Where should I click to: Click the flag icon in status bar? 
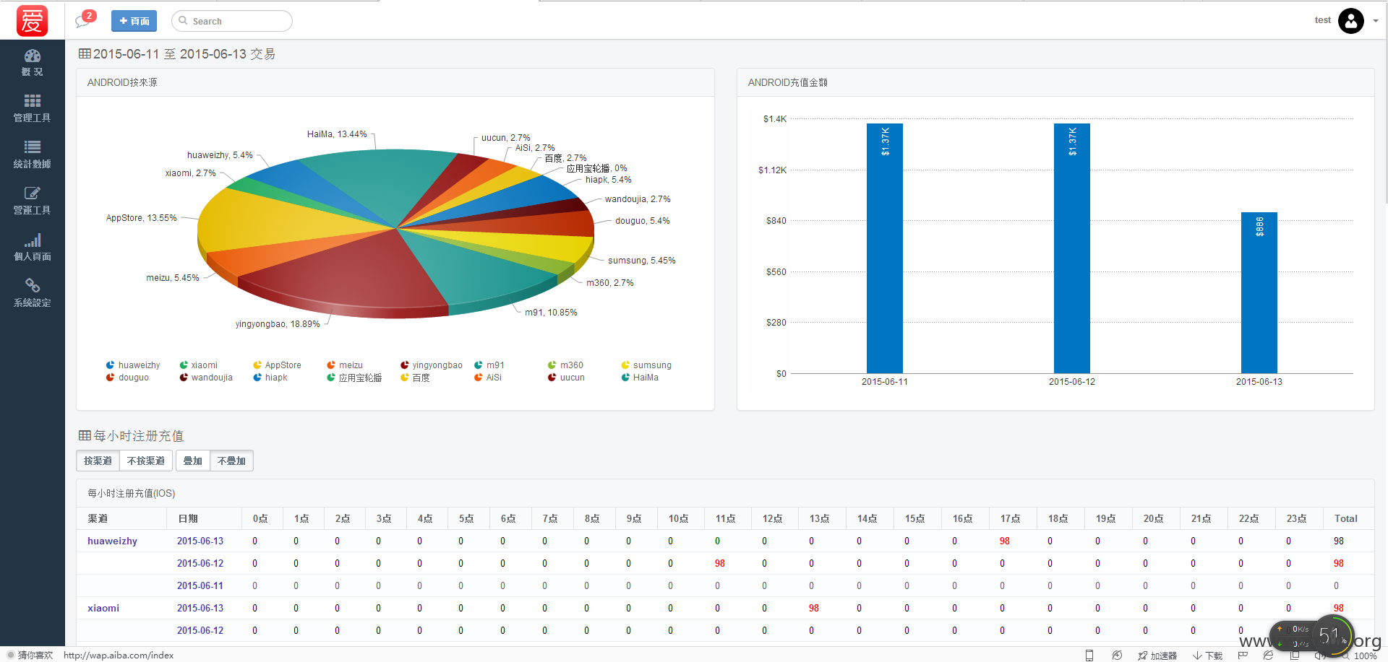point(1243,656)
